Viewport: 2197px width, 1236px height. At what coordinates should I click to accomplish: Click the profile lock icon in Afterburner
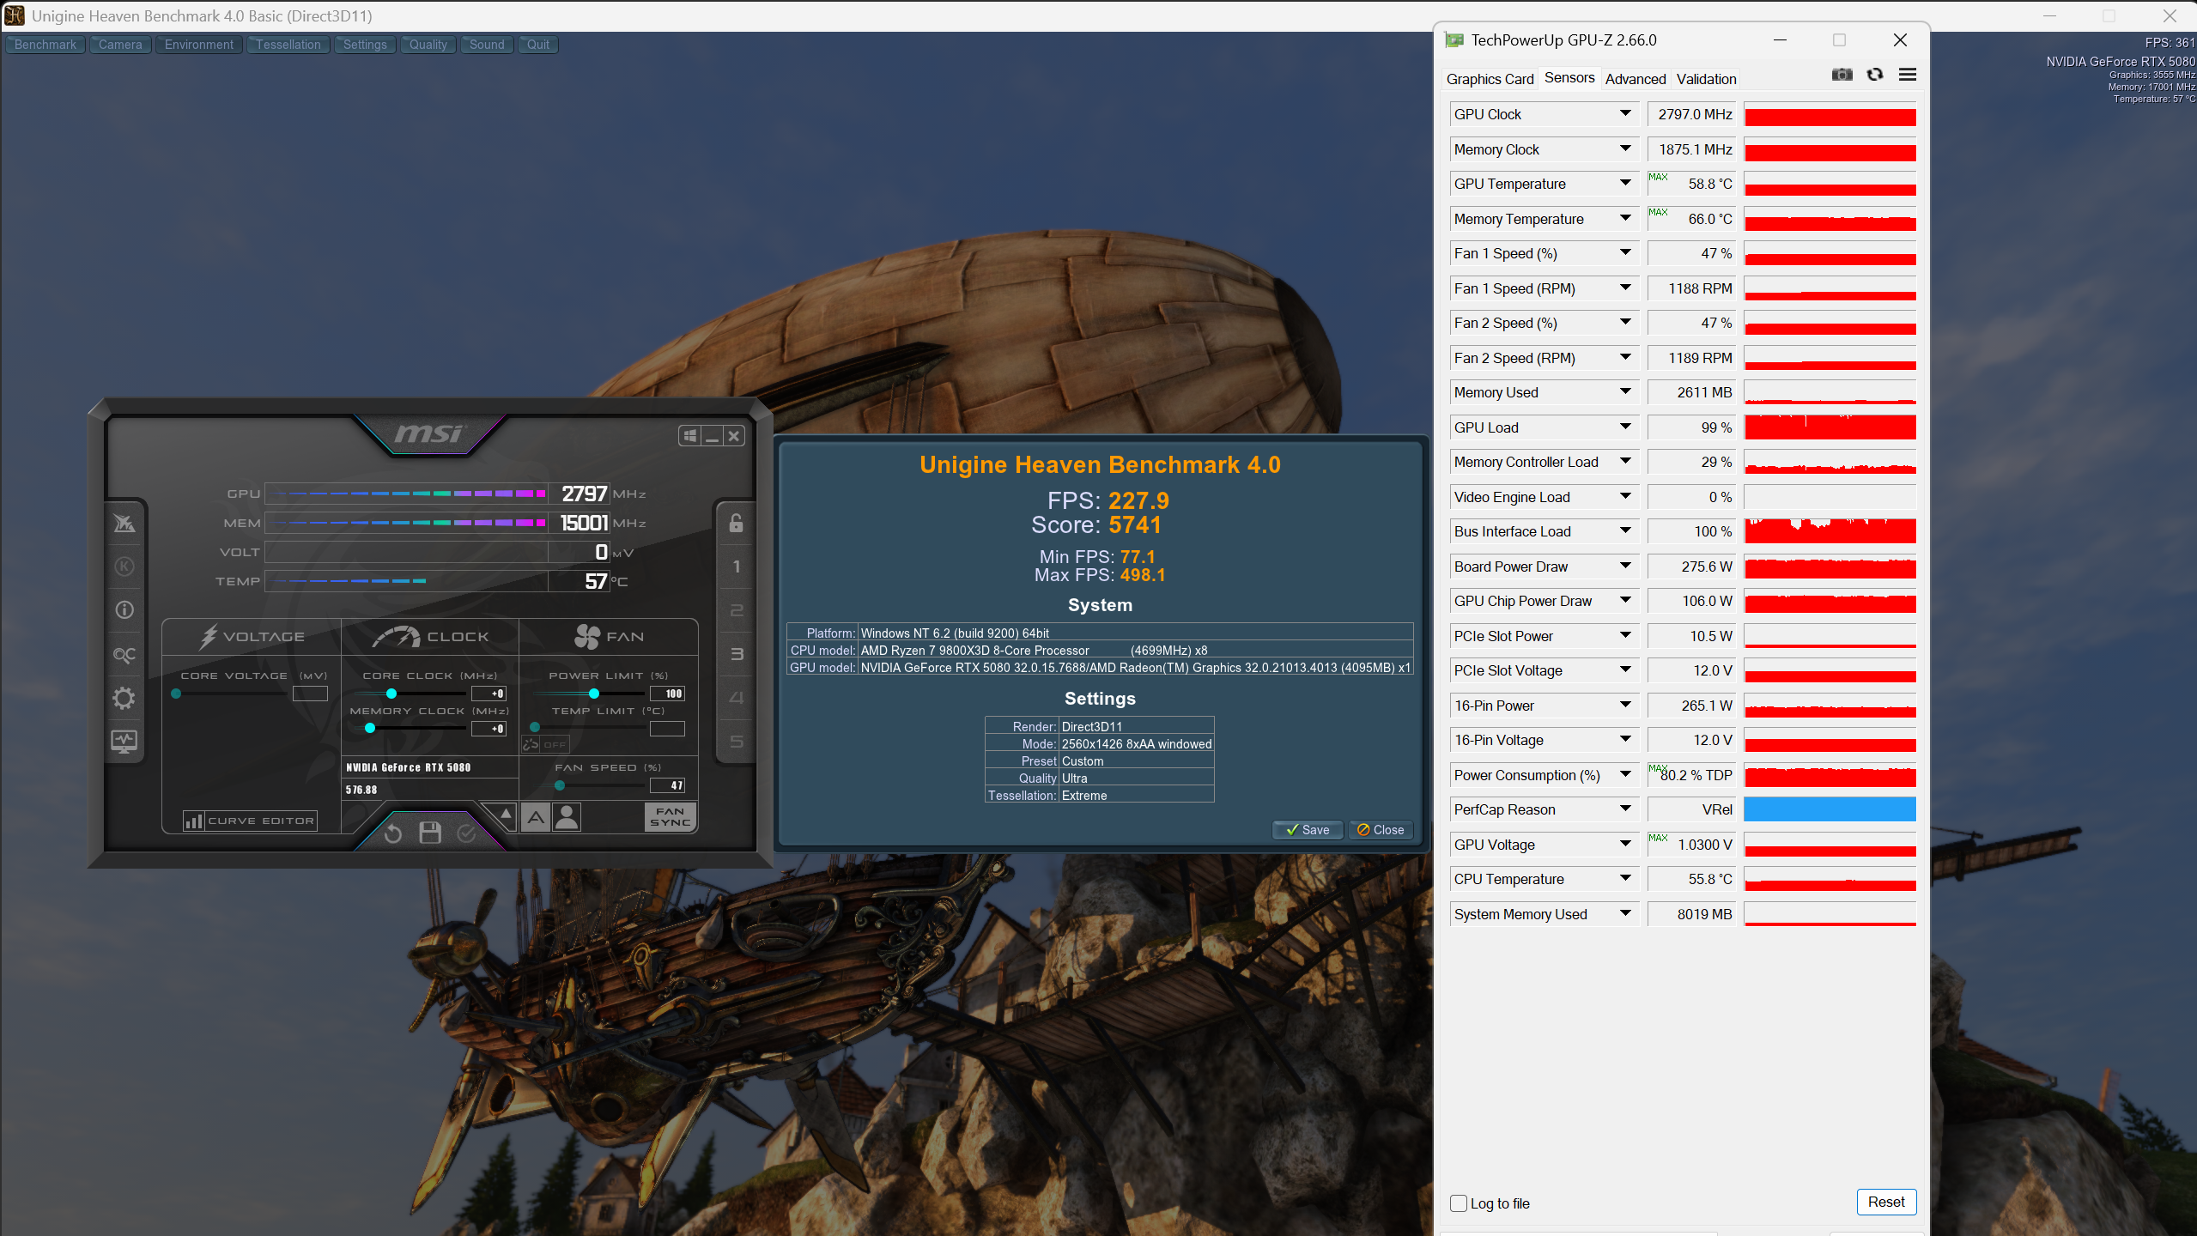[736, 523]
